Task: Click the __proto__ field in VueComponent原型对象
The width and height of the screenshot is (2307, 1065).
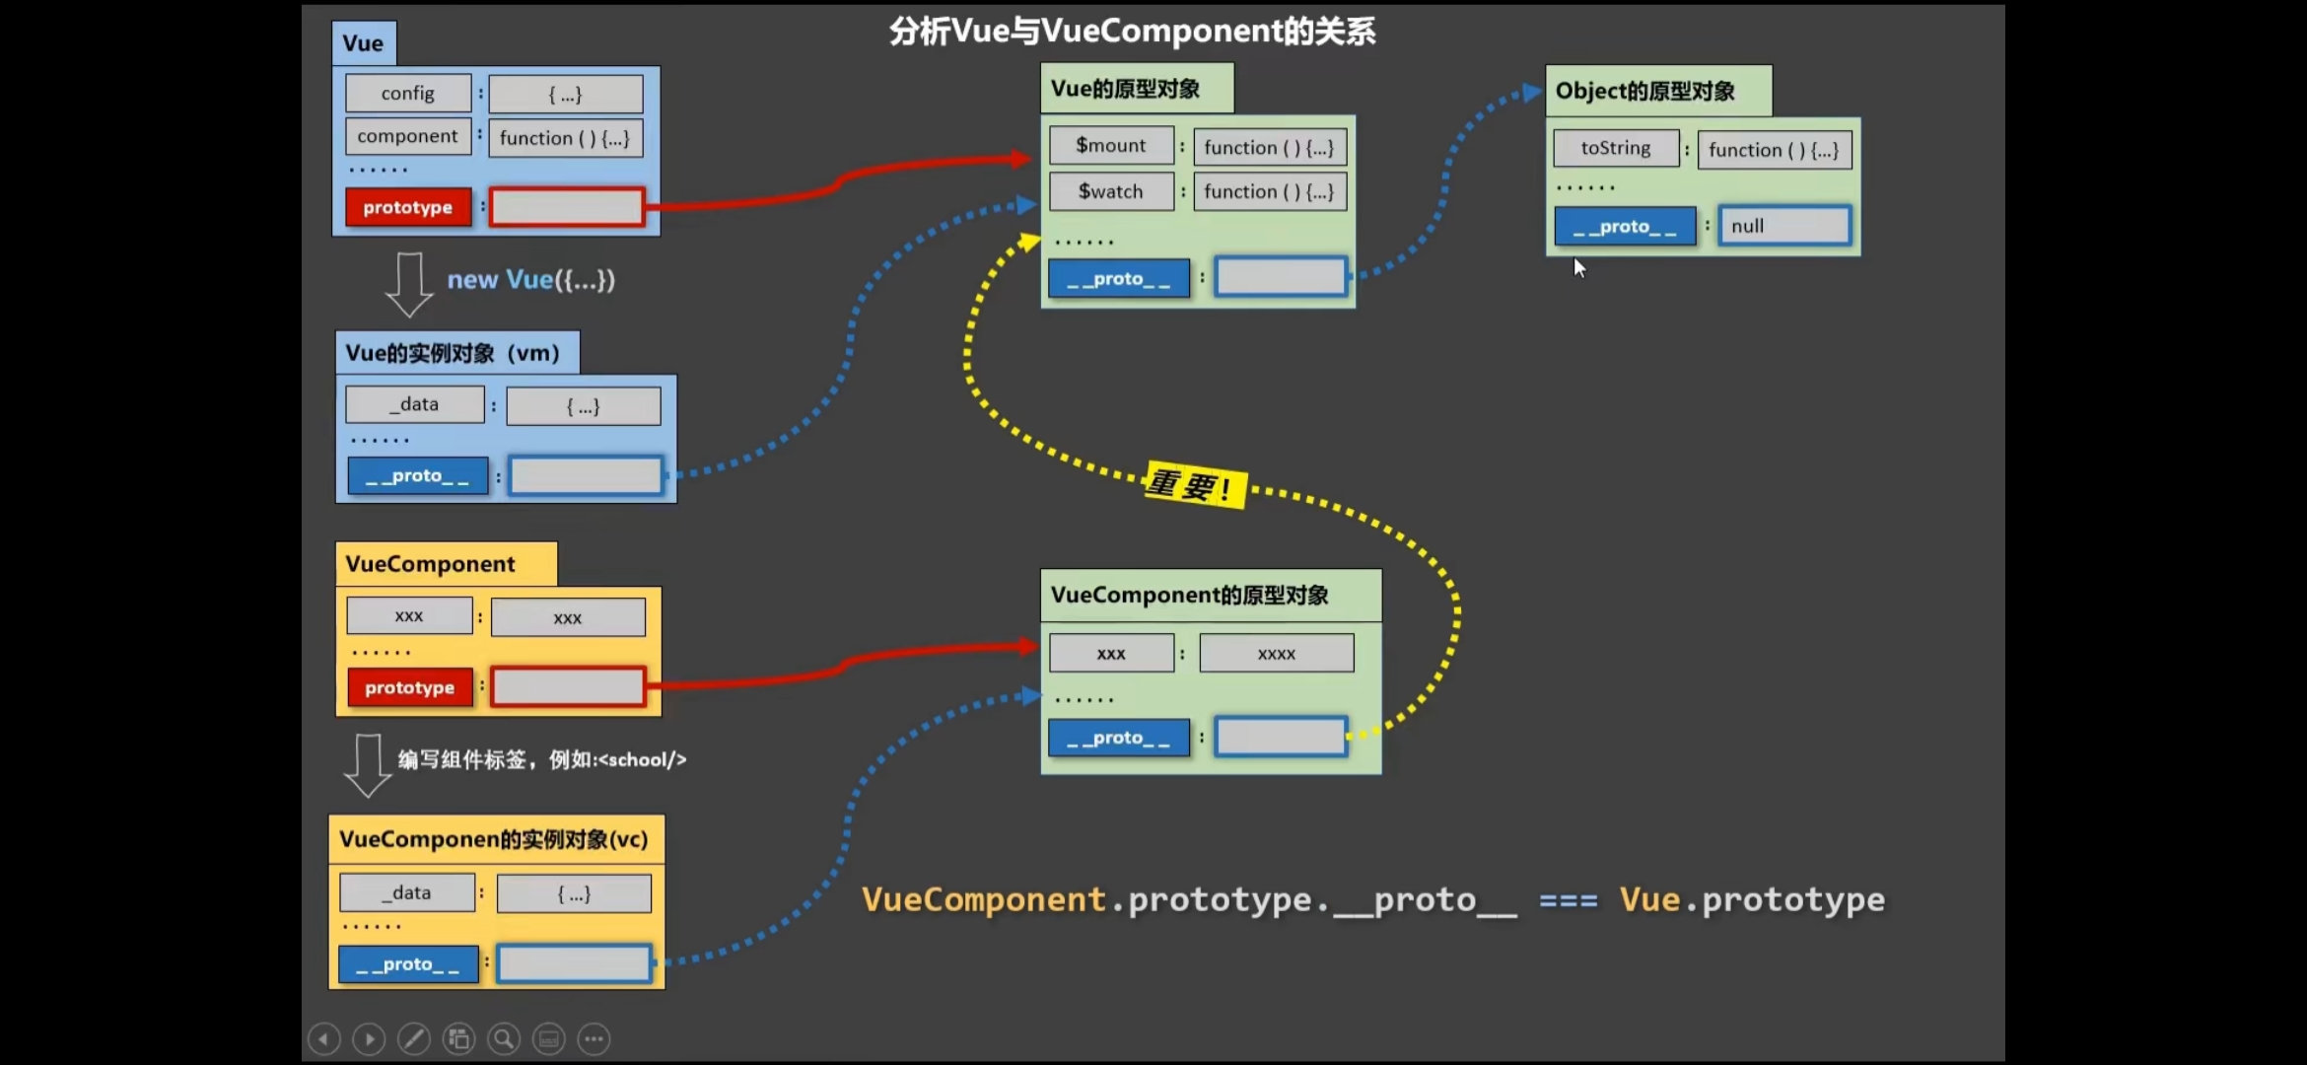Action: pos(1118,737)
